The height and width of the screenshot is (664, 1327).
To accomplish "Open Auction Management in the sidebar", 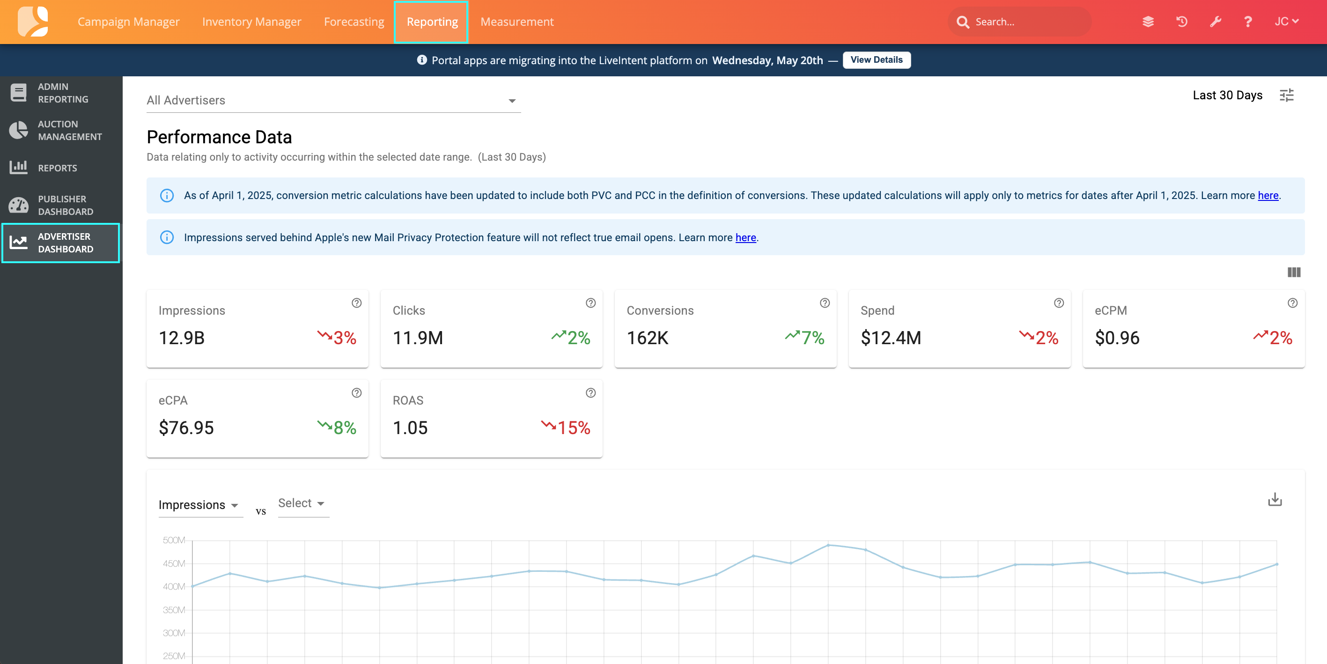I will point(61,130).
